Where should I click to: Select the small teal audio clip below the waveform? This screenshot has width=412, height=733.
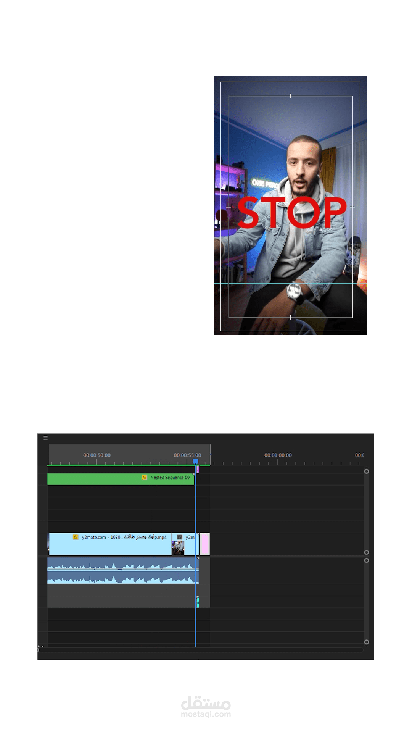tap(198, 602)
